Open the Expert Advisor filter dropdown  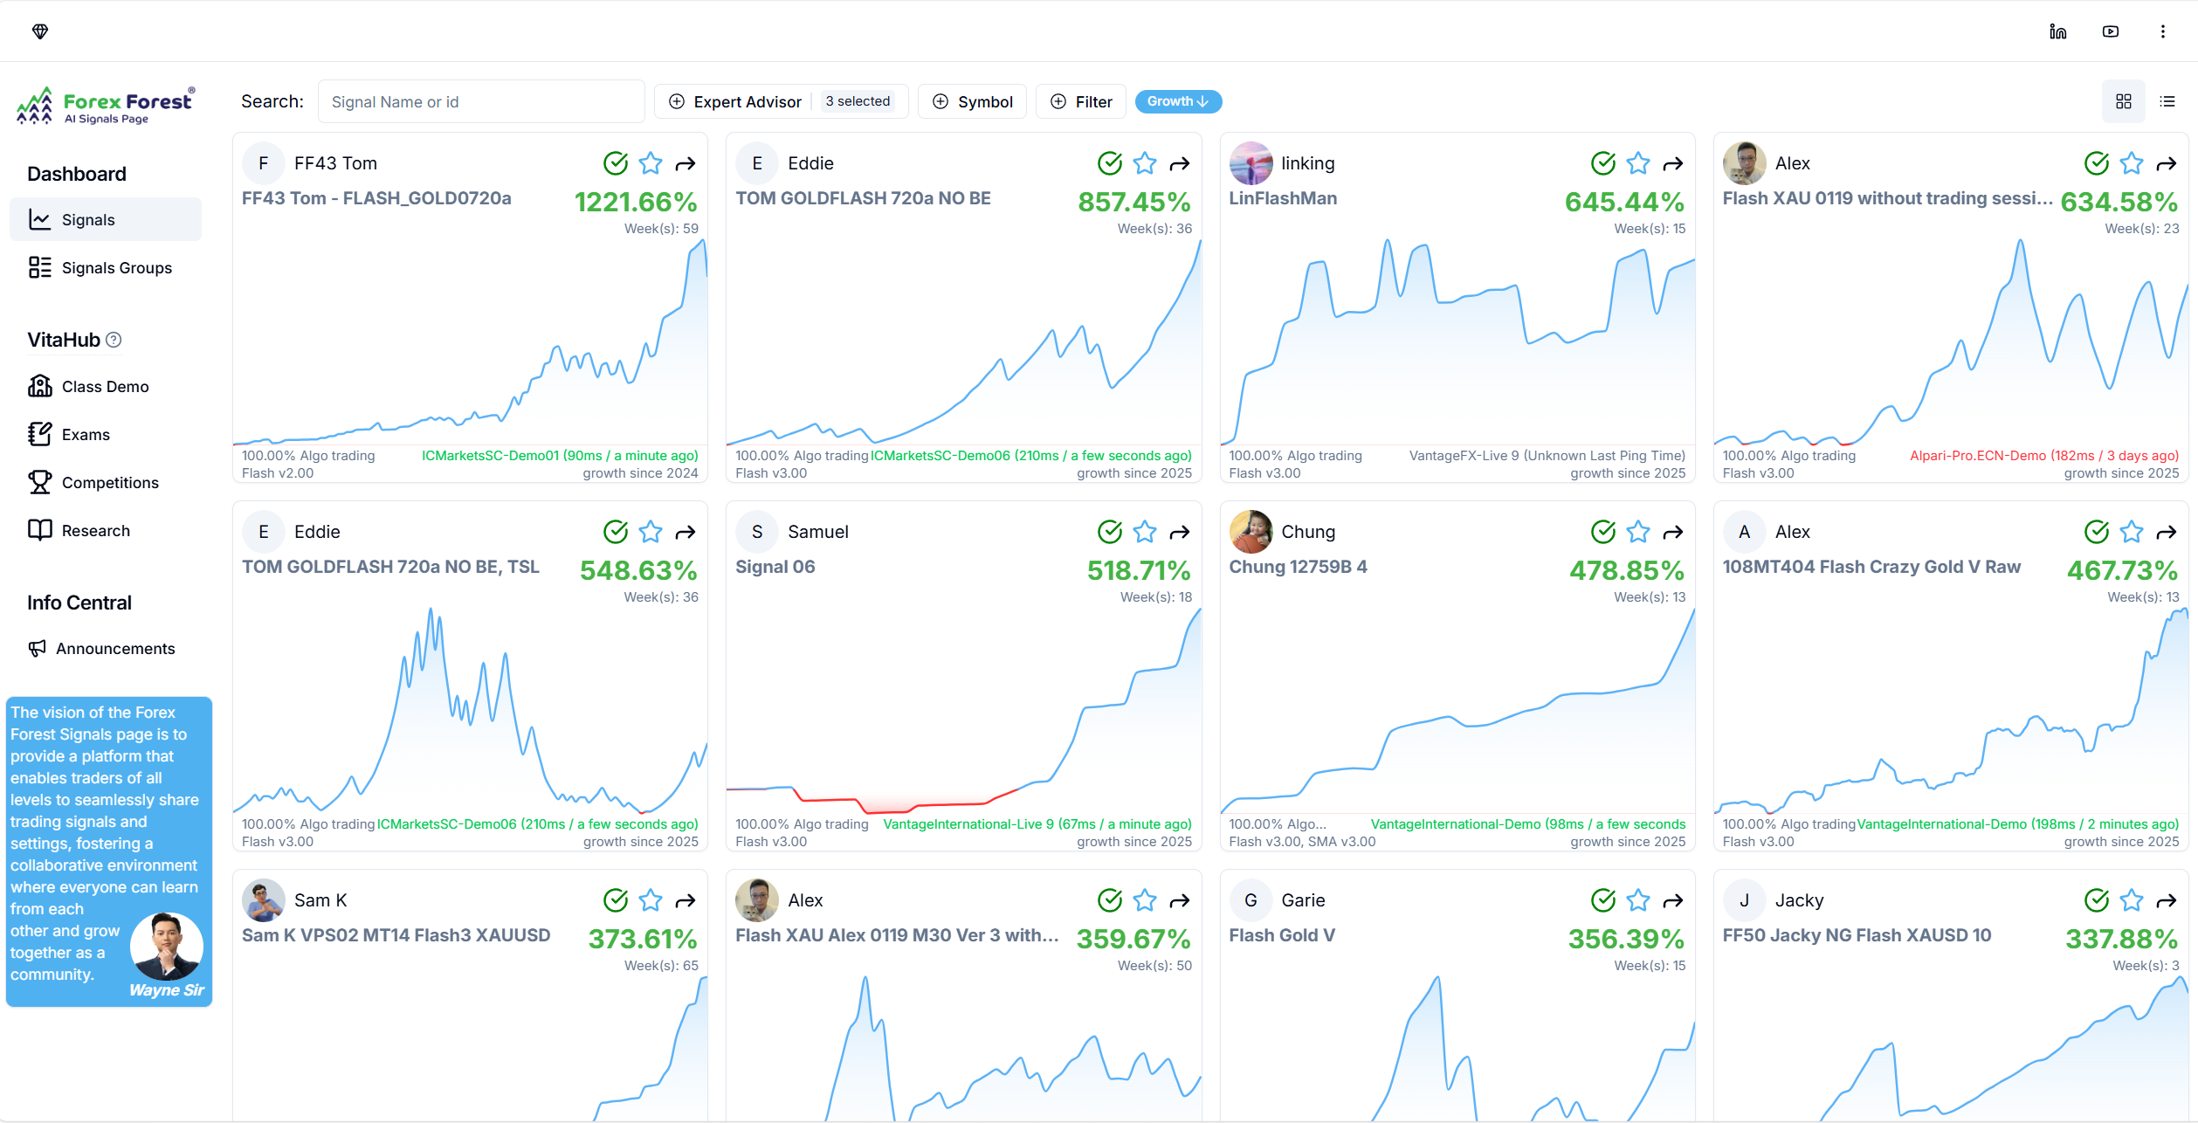tap(781, 101)
